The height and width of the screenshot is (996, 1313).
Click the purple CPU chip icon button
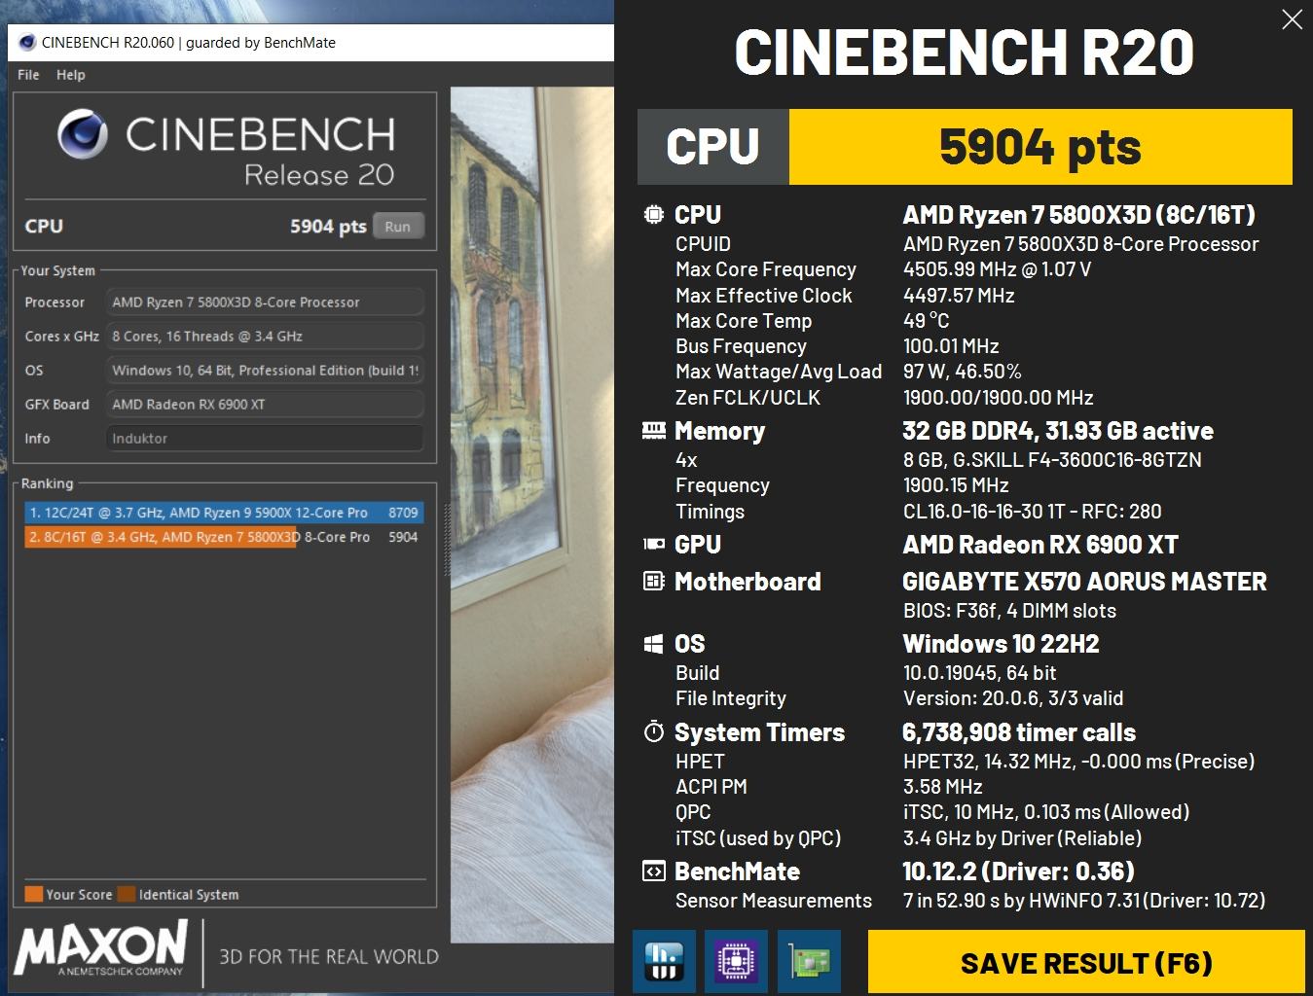[737, 962]
